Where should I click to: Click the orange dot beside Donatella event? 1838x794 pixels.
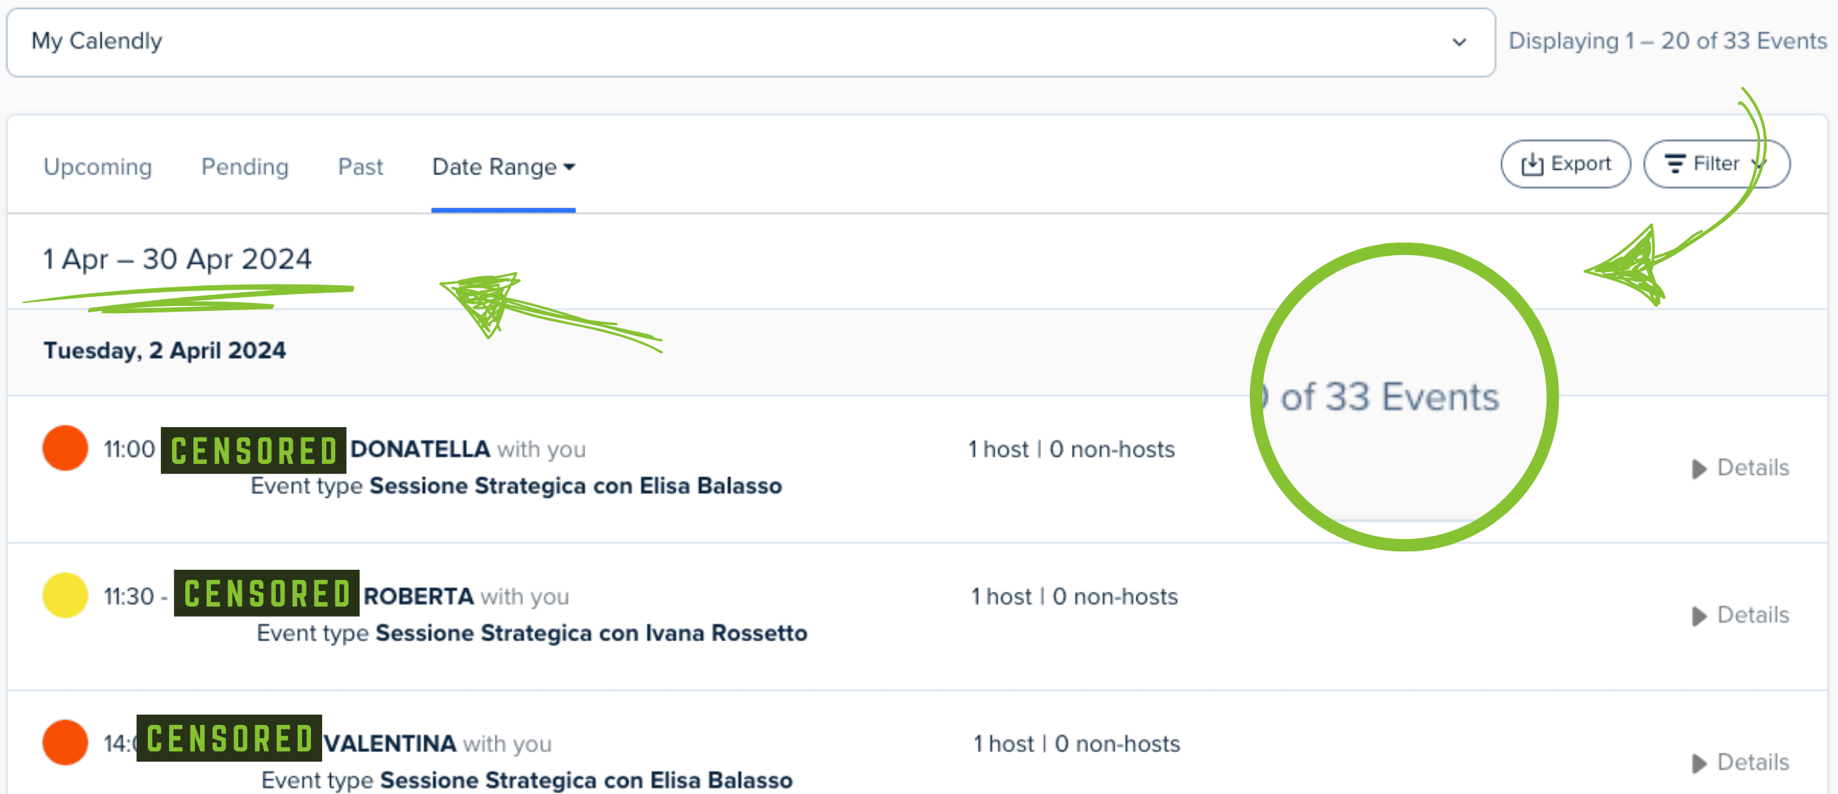65,448
